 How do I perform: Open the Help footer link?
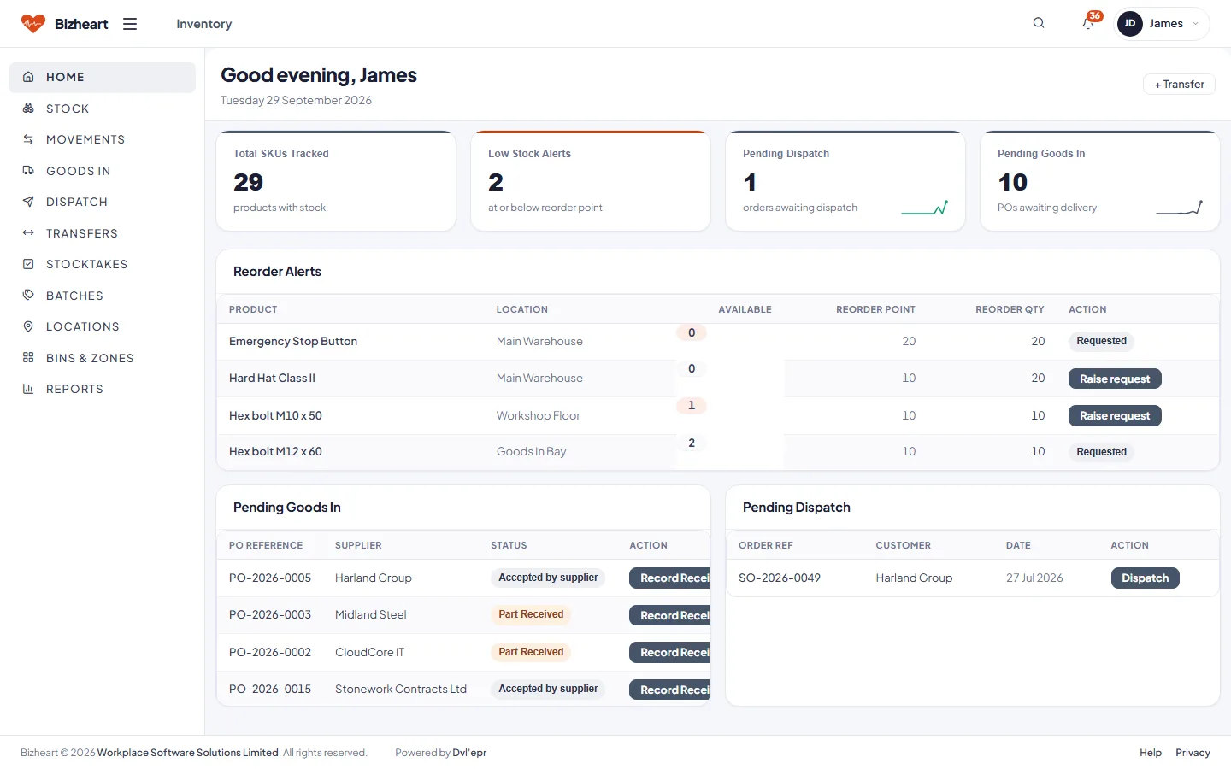1151,753
